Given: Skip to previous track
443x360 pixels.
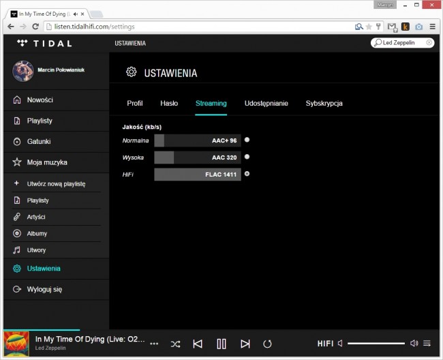Looking at the screenshot, I should click(198, 344).
